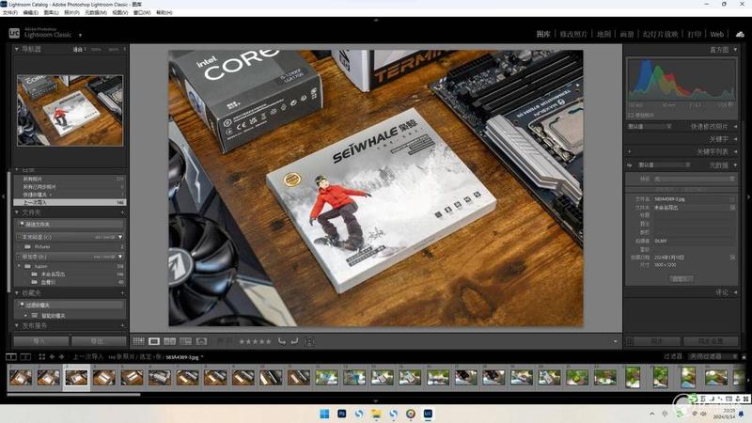Open toolbar content dropdown arrow at toolbar end
Screen dimensions: 752x423
pos(616,341)
